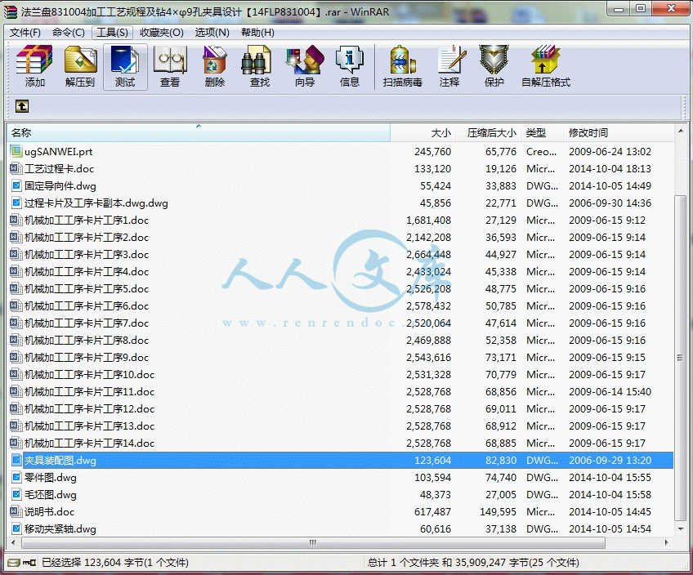The height and width of the screenshot is (575, 693).
Task: Click the 添加 (Add) toolbar icon
Action: (34, 60)
